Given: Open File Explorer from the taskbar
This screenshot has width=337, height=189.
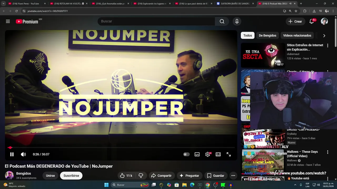Looking at the screenshot, I should click(185, 185).
